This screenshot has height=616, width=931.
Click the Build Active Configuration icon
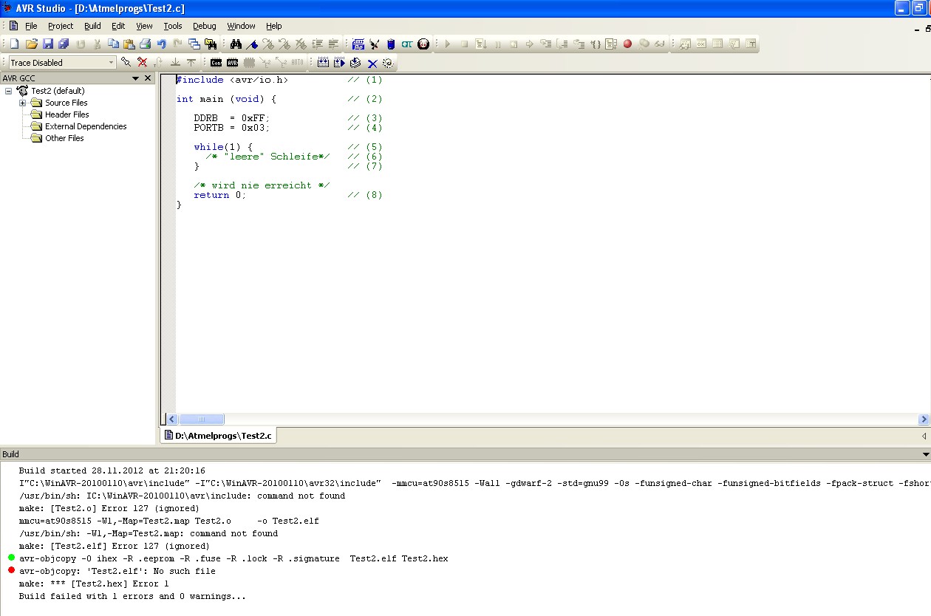323,63
